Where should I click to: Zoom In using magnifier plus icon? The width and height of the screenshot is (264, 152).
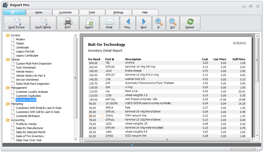coord(159,23)
